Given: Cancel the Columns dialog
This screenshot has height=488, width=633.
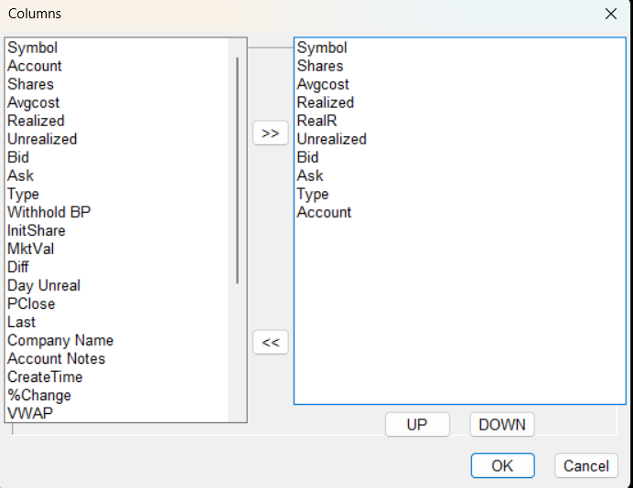Looking at the screenshot, I should pyautogui.click(x=586, y=466).
